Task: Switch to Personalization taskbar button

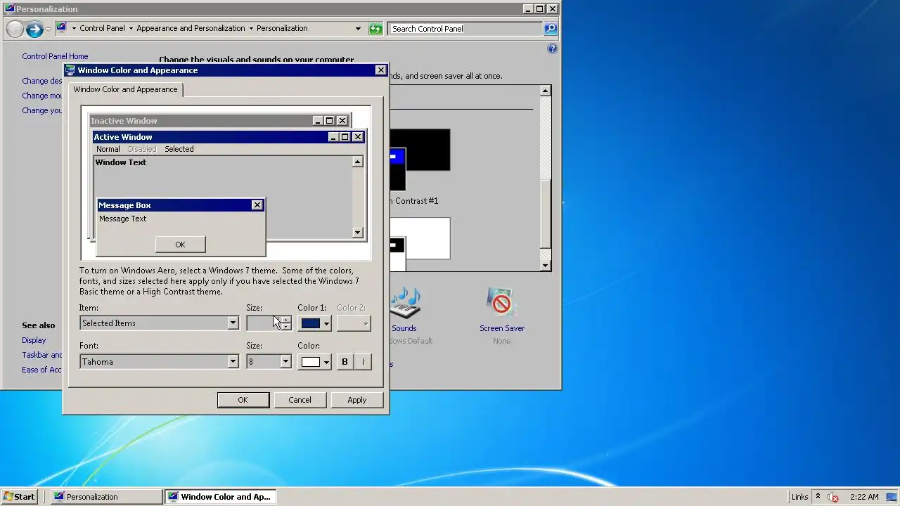Action: (107, 497)
